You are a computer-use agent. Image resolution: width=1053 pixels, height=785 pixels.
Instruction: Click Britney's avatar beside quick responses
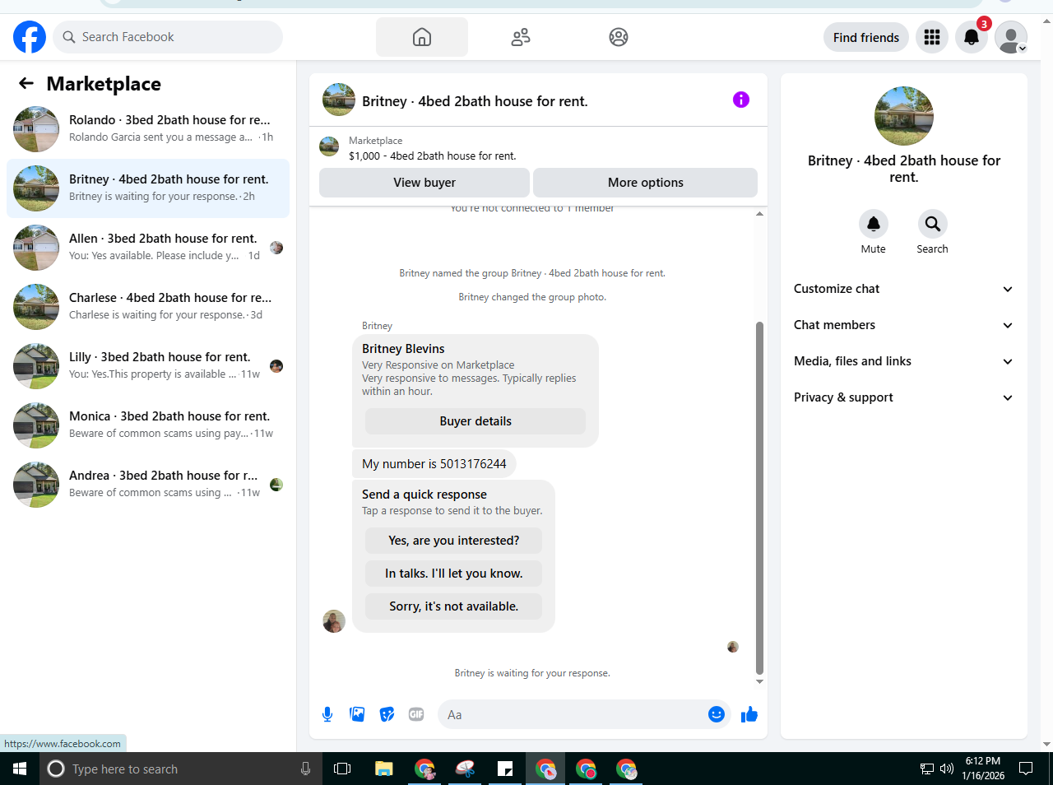click(x=334, y=621)
